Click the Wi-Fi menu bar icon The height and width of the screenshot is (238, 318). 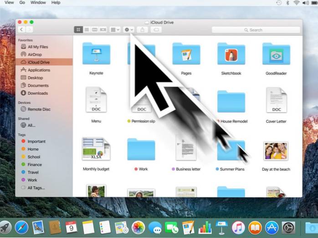point(297,3)
